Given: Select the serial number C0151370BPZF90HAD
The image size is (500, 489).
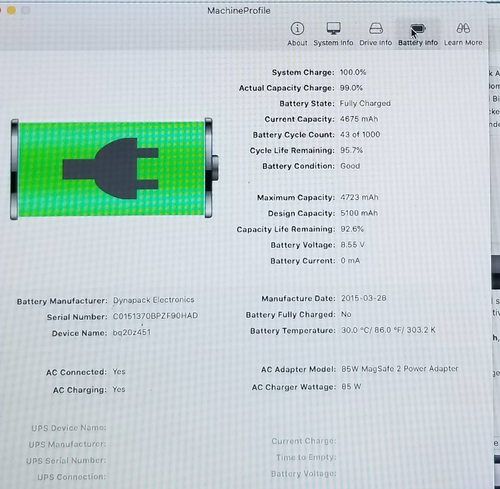Looking at the screenshot, I should [x=155, y=316].
